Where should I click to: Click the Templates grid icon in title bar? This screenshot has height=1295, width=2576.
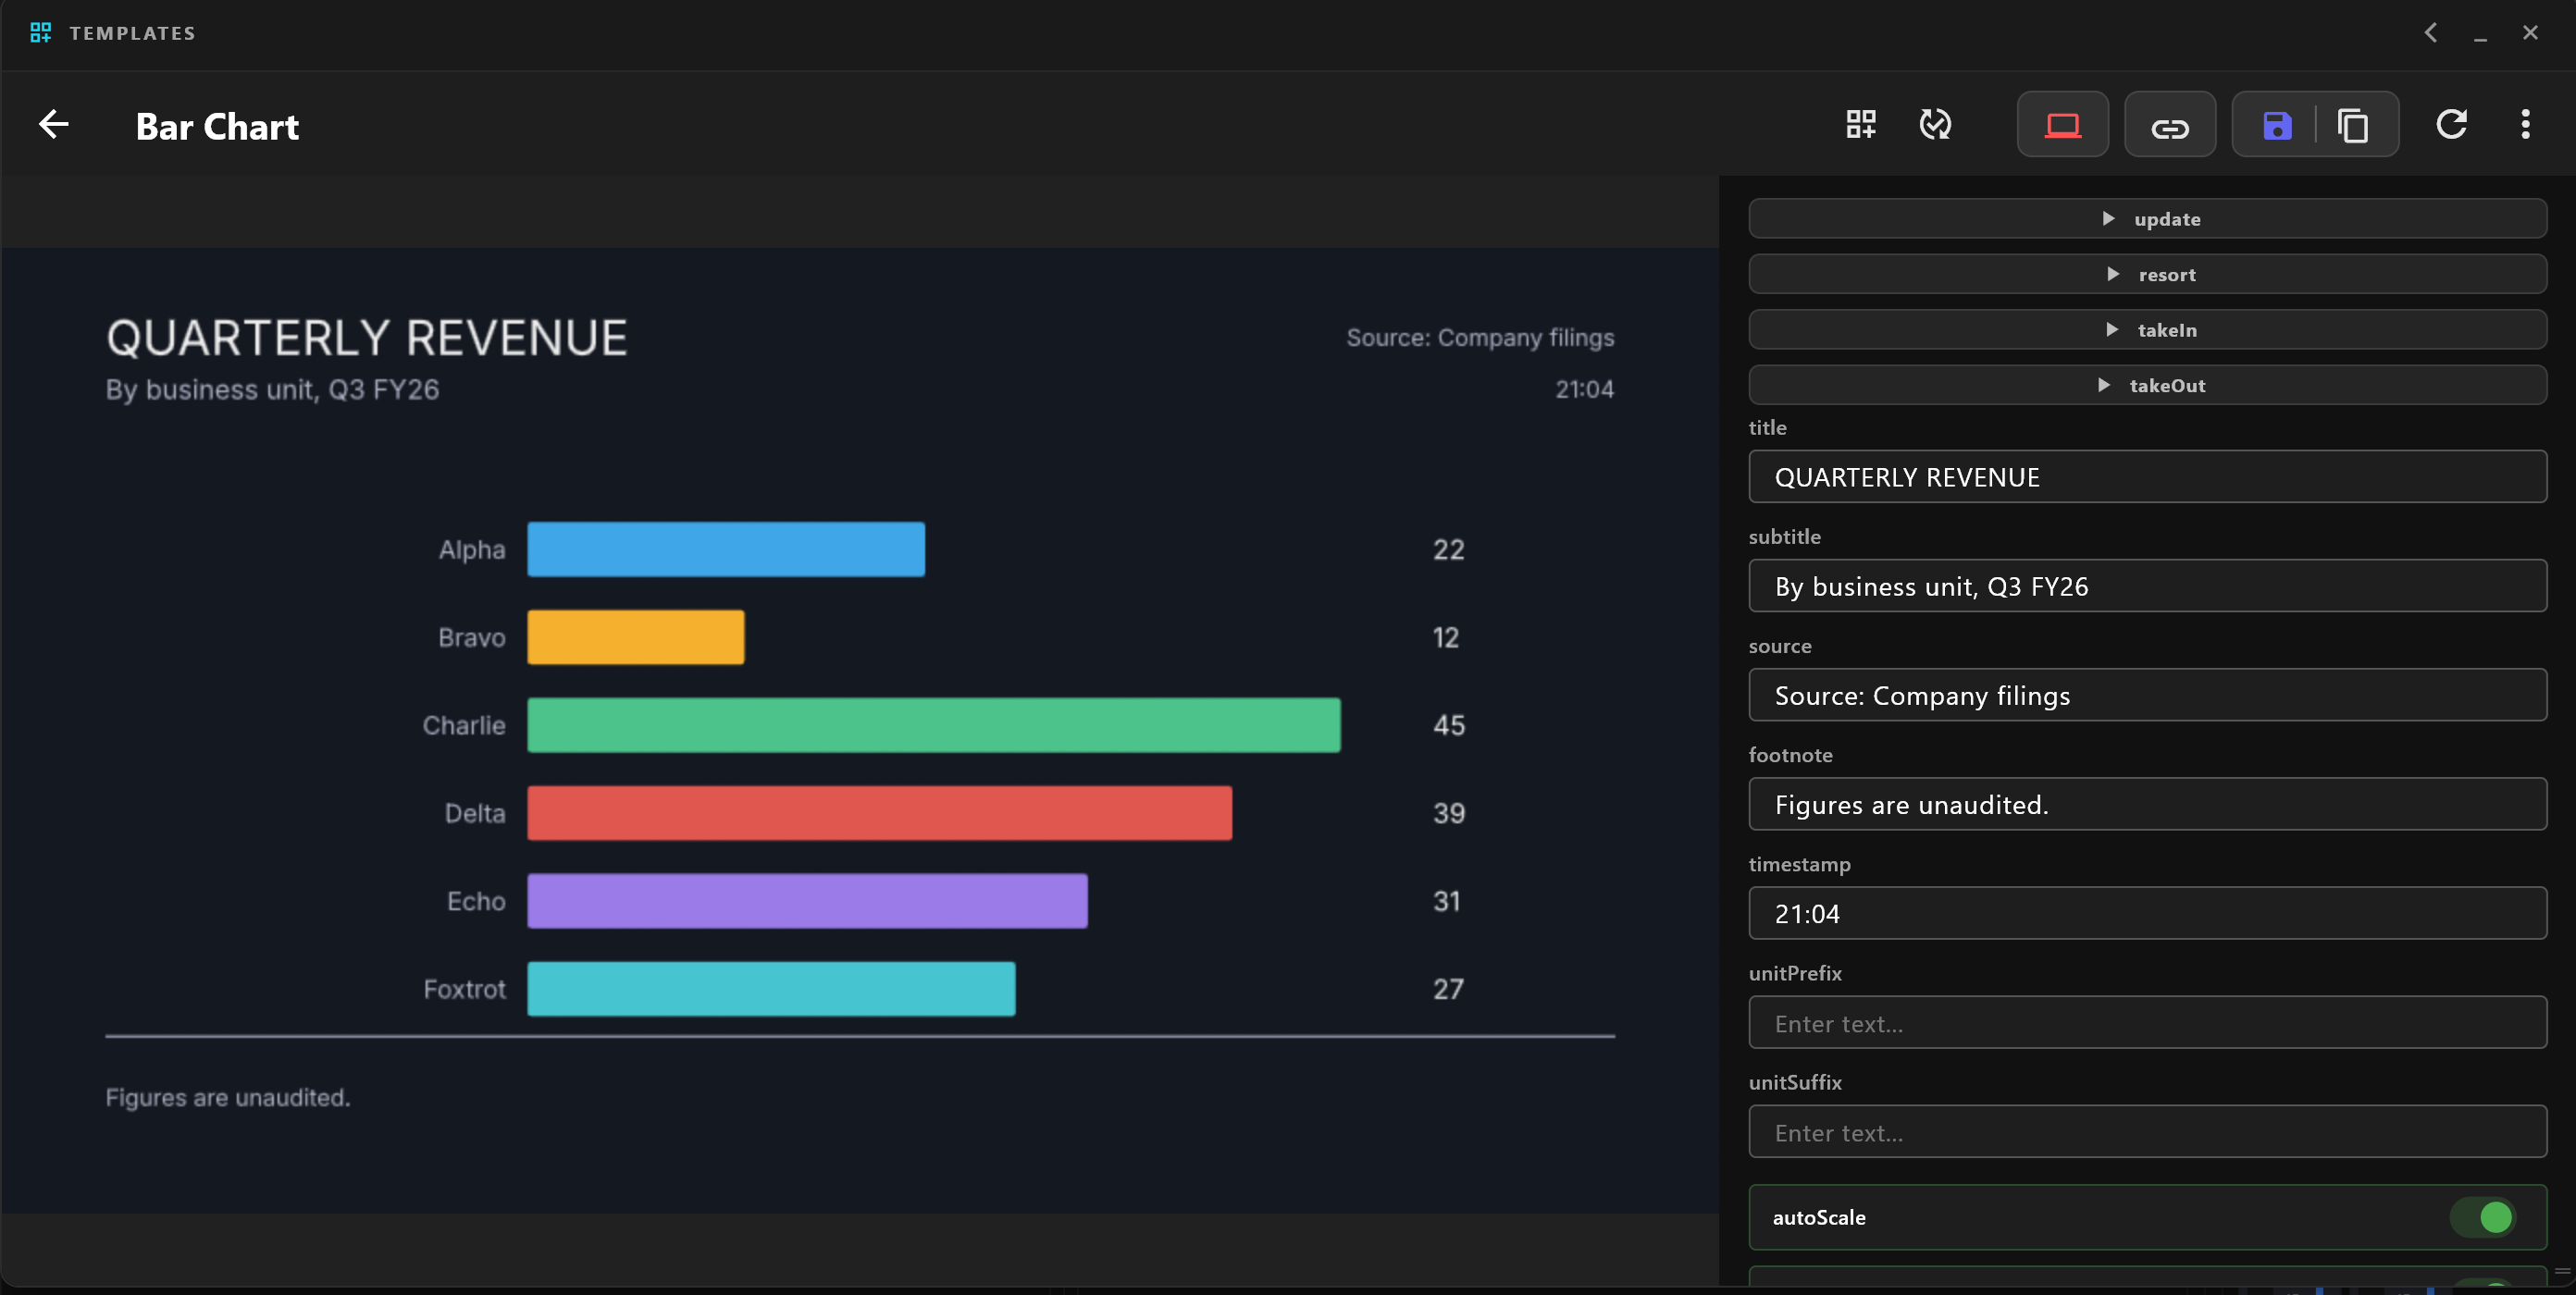40,33
